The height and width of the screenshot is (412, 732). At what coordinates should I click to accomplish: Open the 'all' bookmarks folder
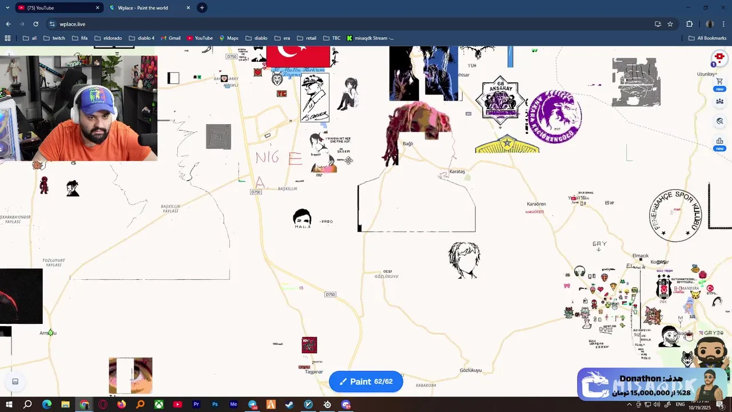[x=30, y=38]
